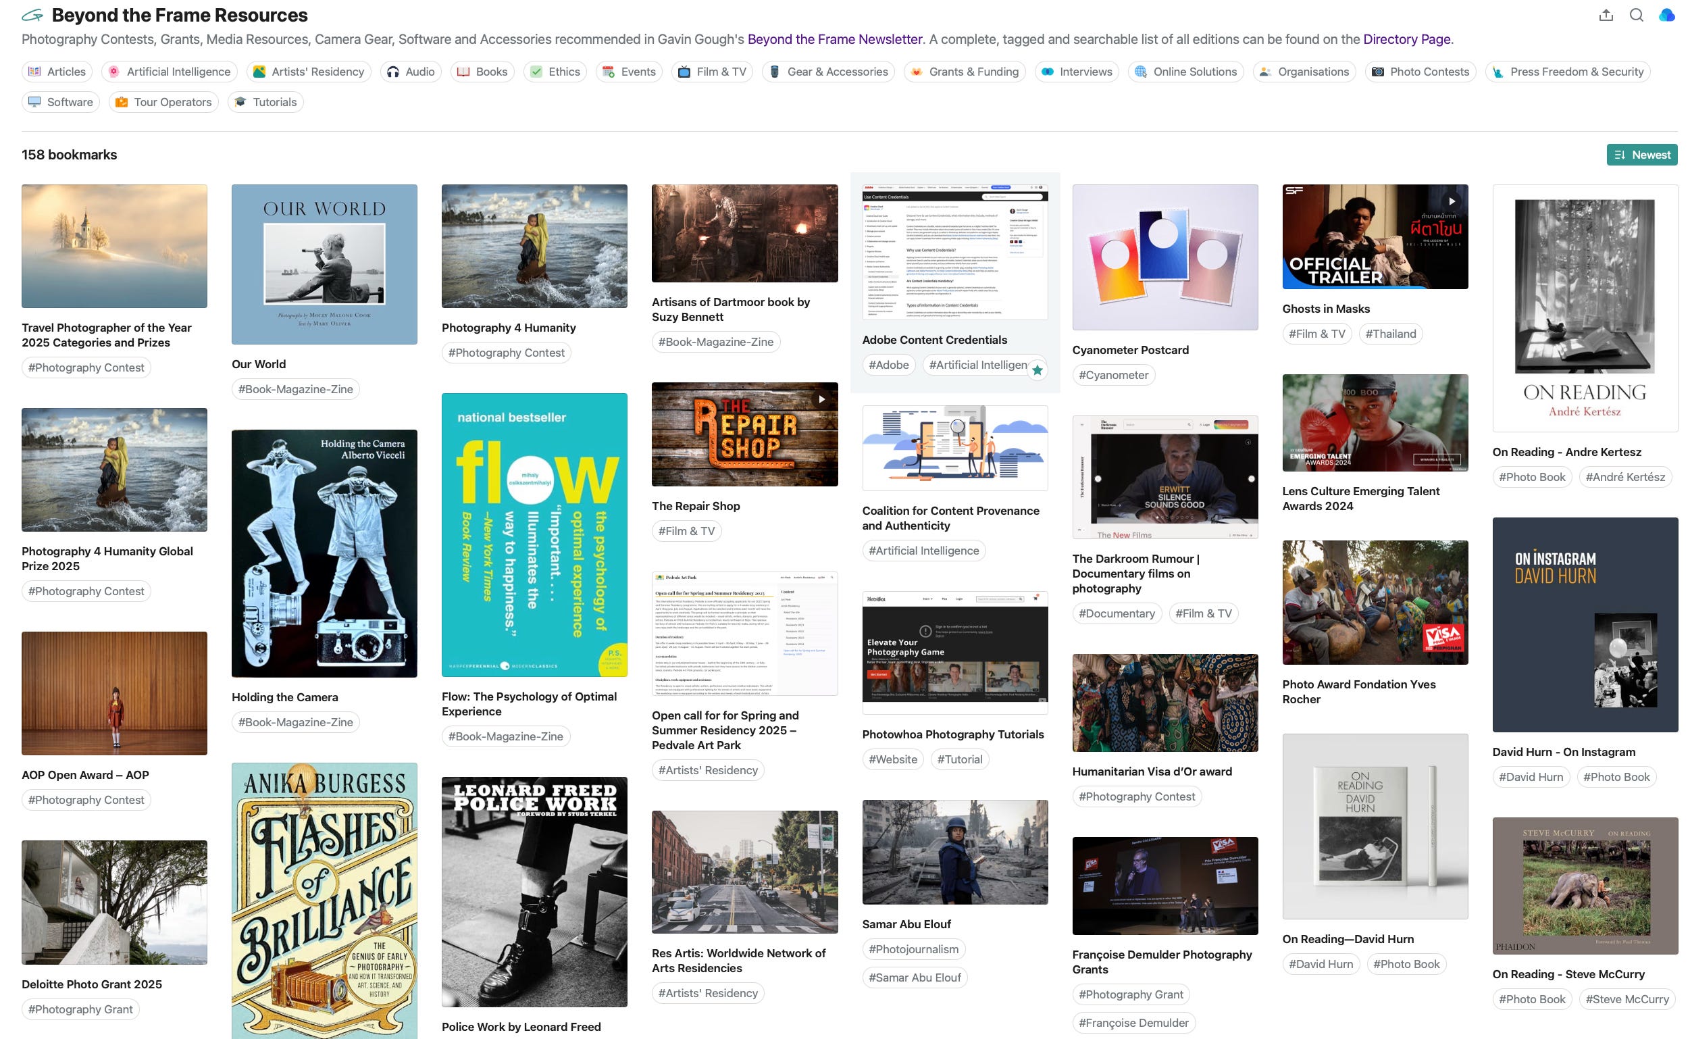Viewport: 1690px width, 1039px height.
Task: Open Pedvale Art Park residency title
Action: (725, 730)
